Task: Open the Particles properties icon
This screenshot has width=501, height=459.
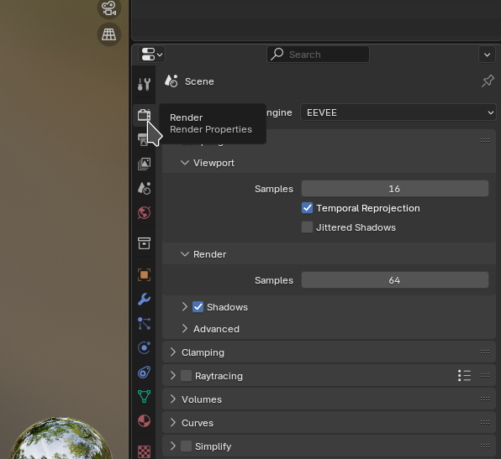Action: pyautogui.click(x=144, y=323)
